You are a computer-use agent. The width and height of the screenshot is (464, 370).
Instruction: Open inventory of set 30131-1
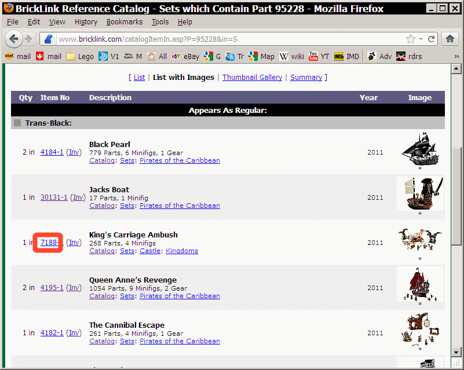coord(78,197)
